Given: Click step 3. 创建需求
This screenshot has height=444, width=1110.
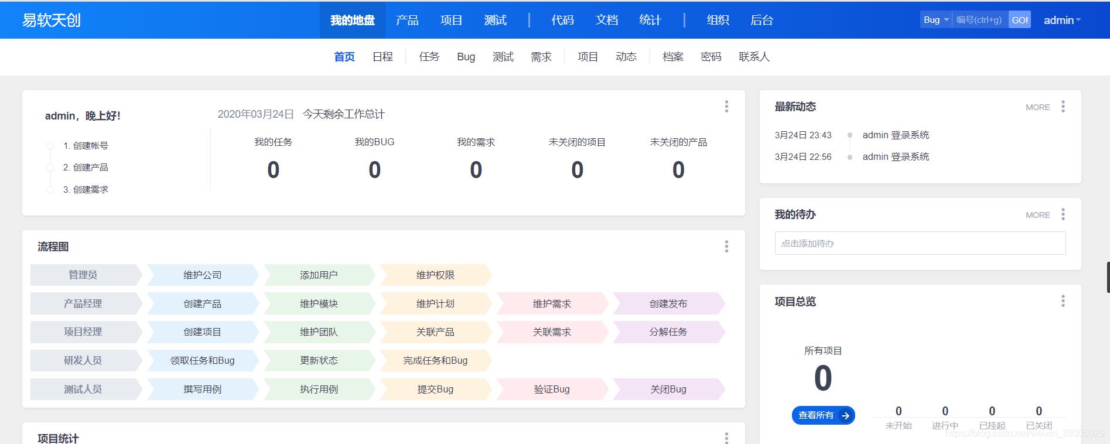Looking at the screenshot, I should pos(86,190).
